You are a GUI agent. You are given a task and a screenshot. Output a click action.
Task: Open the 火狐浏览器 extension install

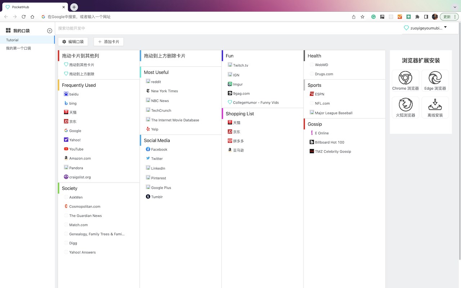click(406, 108)
